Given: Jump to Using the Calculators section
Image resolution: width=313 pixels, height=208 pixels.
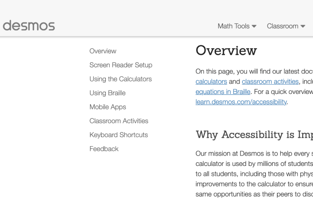Looking at the screenshot, I should tap(120, 79).
